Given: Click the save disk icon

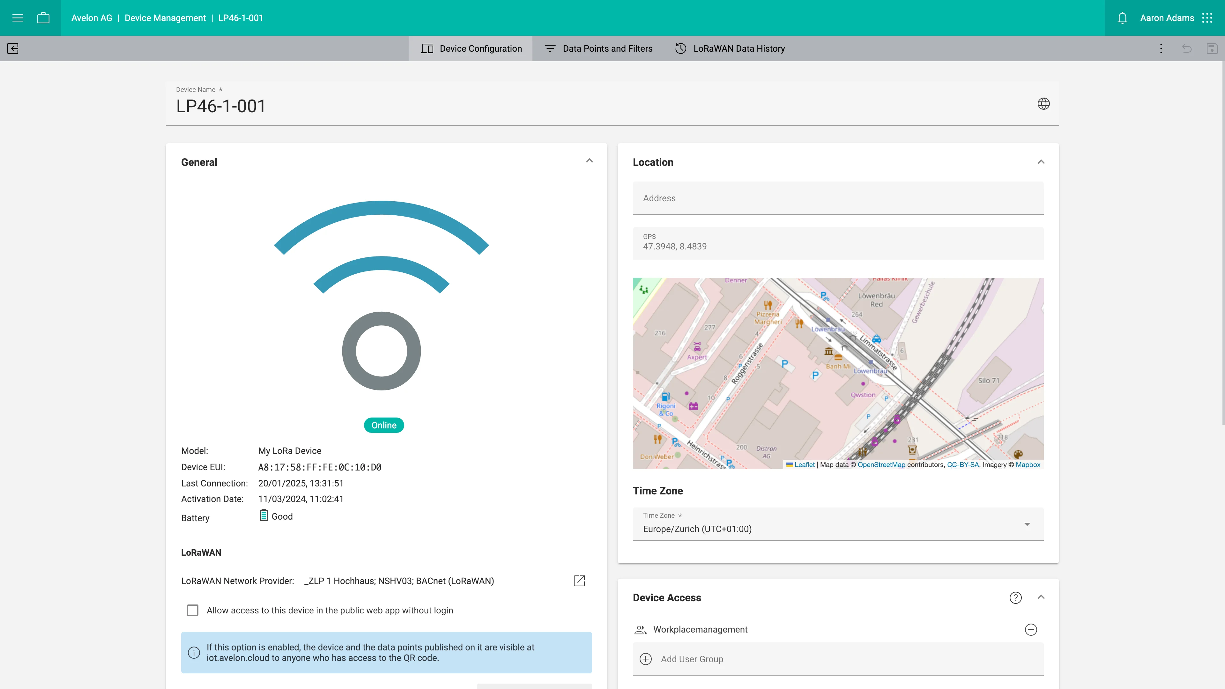Looking at the screenshot, I should 1212,48.
